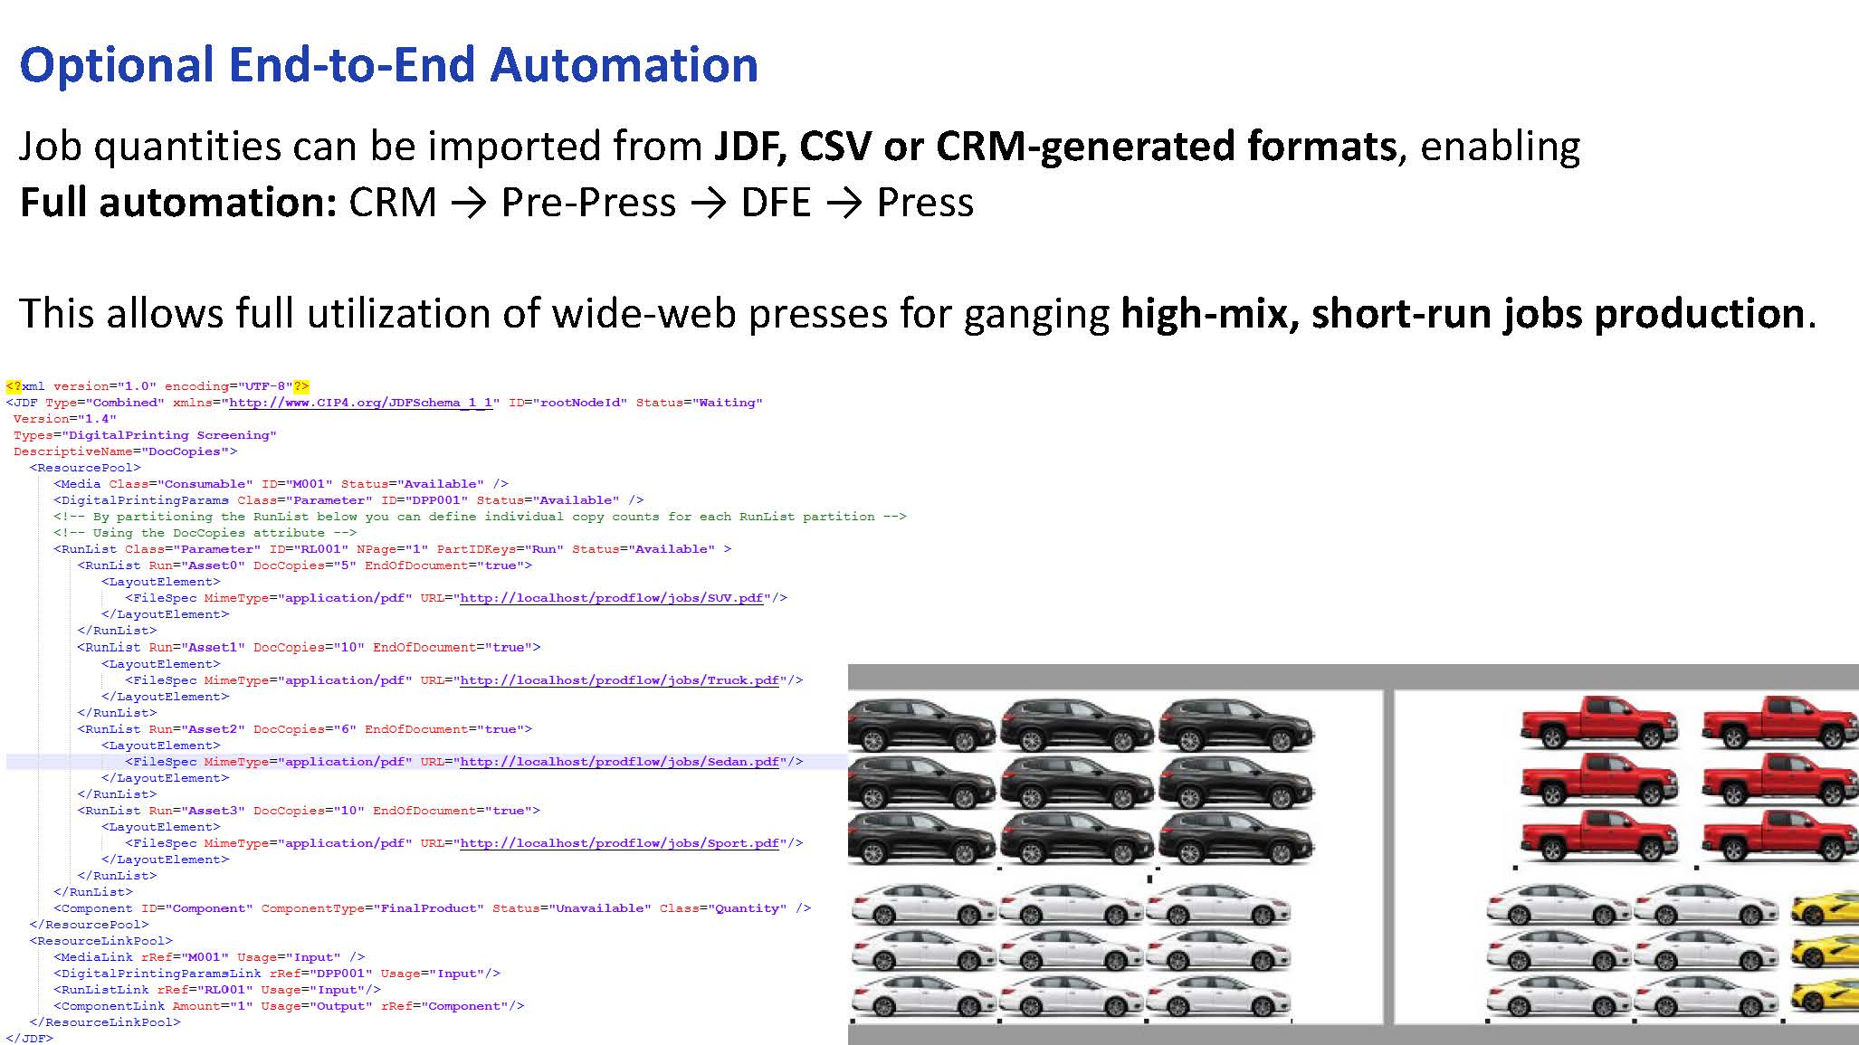Click the Component FinalProduct element
Viewport: 1859px width, 1045px height.
[x=421, y=907]
